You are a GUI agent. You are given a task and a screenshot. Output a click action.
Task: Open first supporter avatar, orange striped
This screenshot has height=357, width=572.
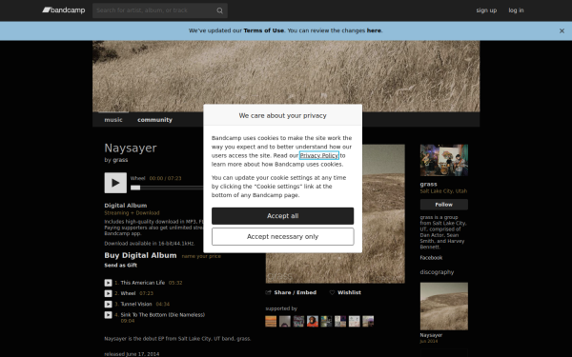271,322
